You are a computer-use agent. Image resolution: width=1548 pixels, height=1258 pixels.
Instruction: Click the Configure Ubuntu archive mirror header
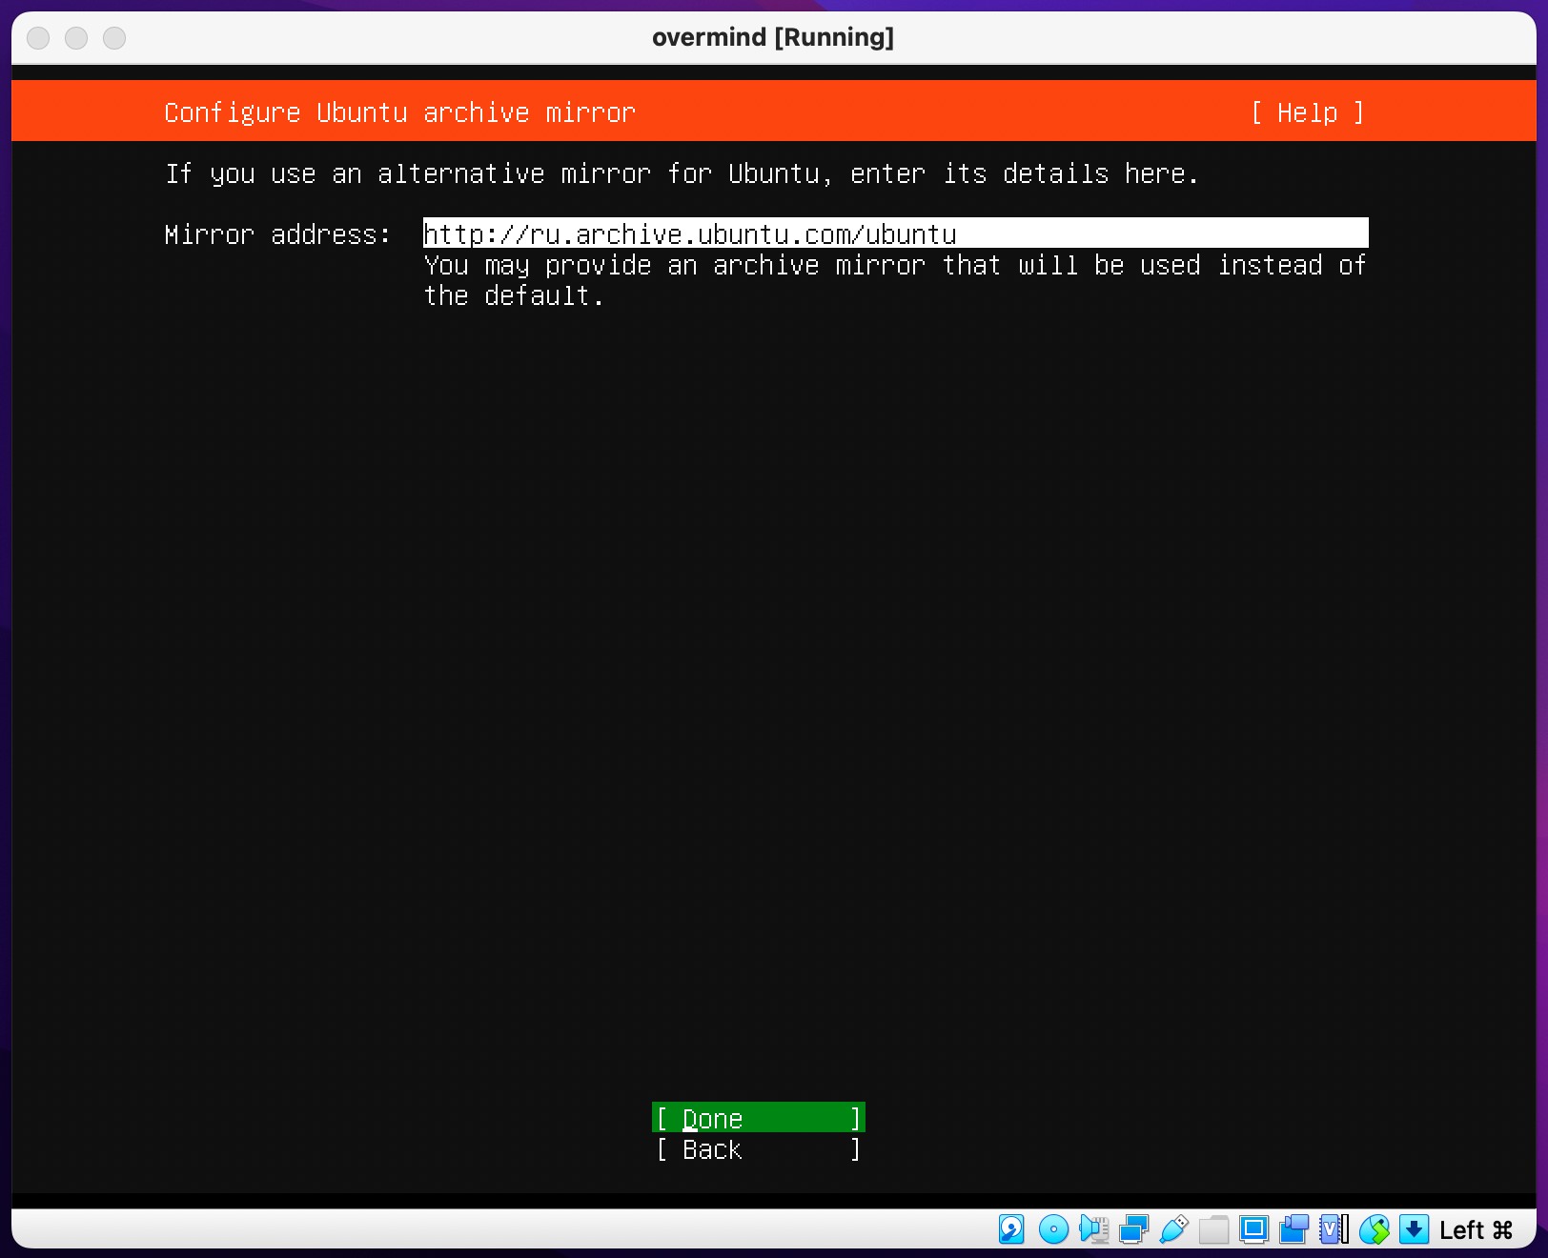click(399, 112)
